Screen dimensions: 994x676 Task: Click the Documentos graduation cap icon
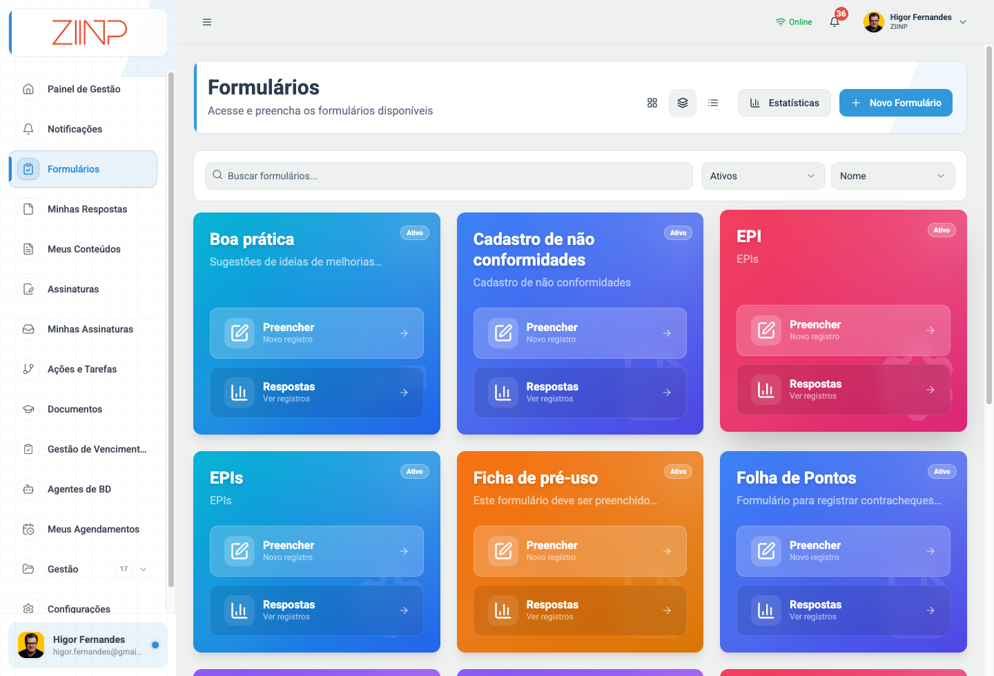pos(28,409)
